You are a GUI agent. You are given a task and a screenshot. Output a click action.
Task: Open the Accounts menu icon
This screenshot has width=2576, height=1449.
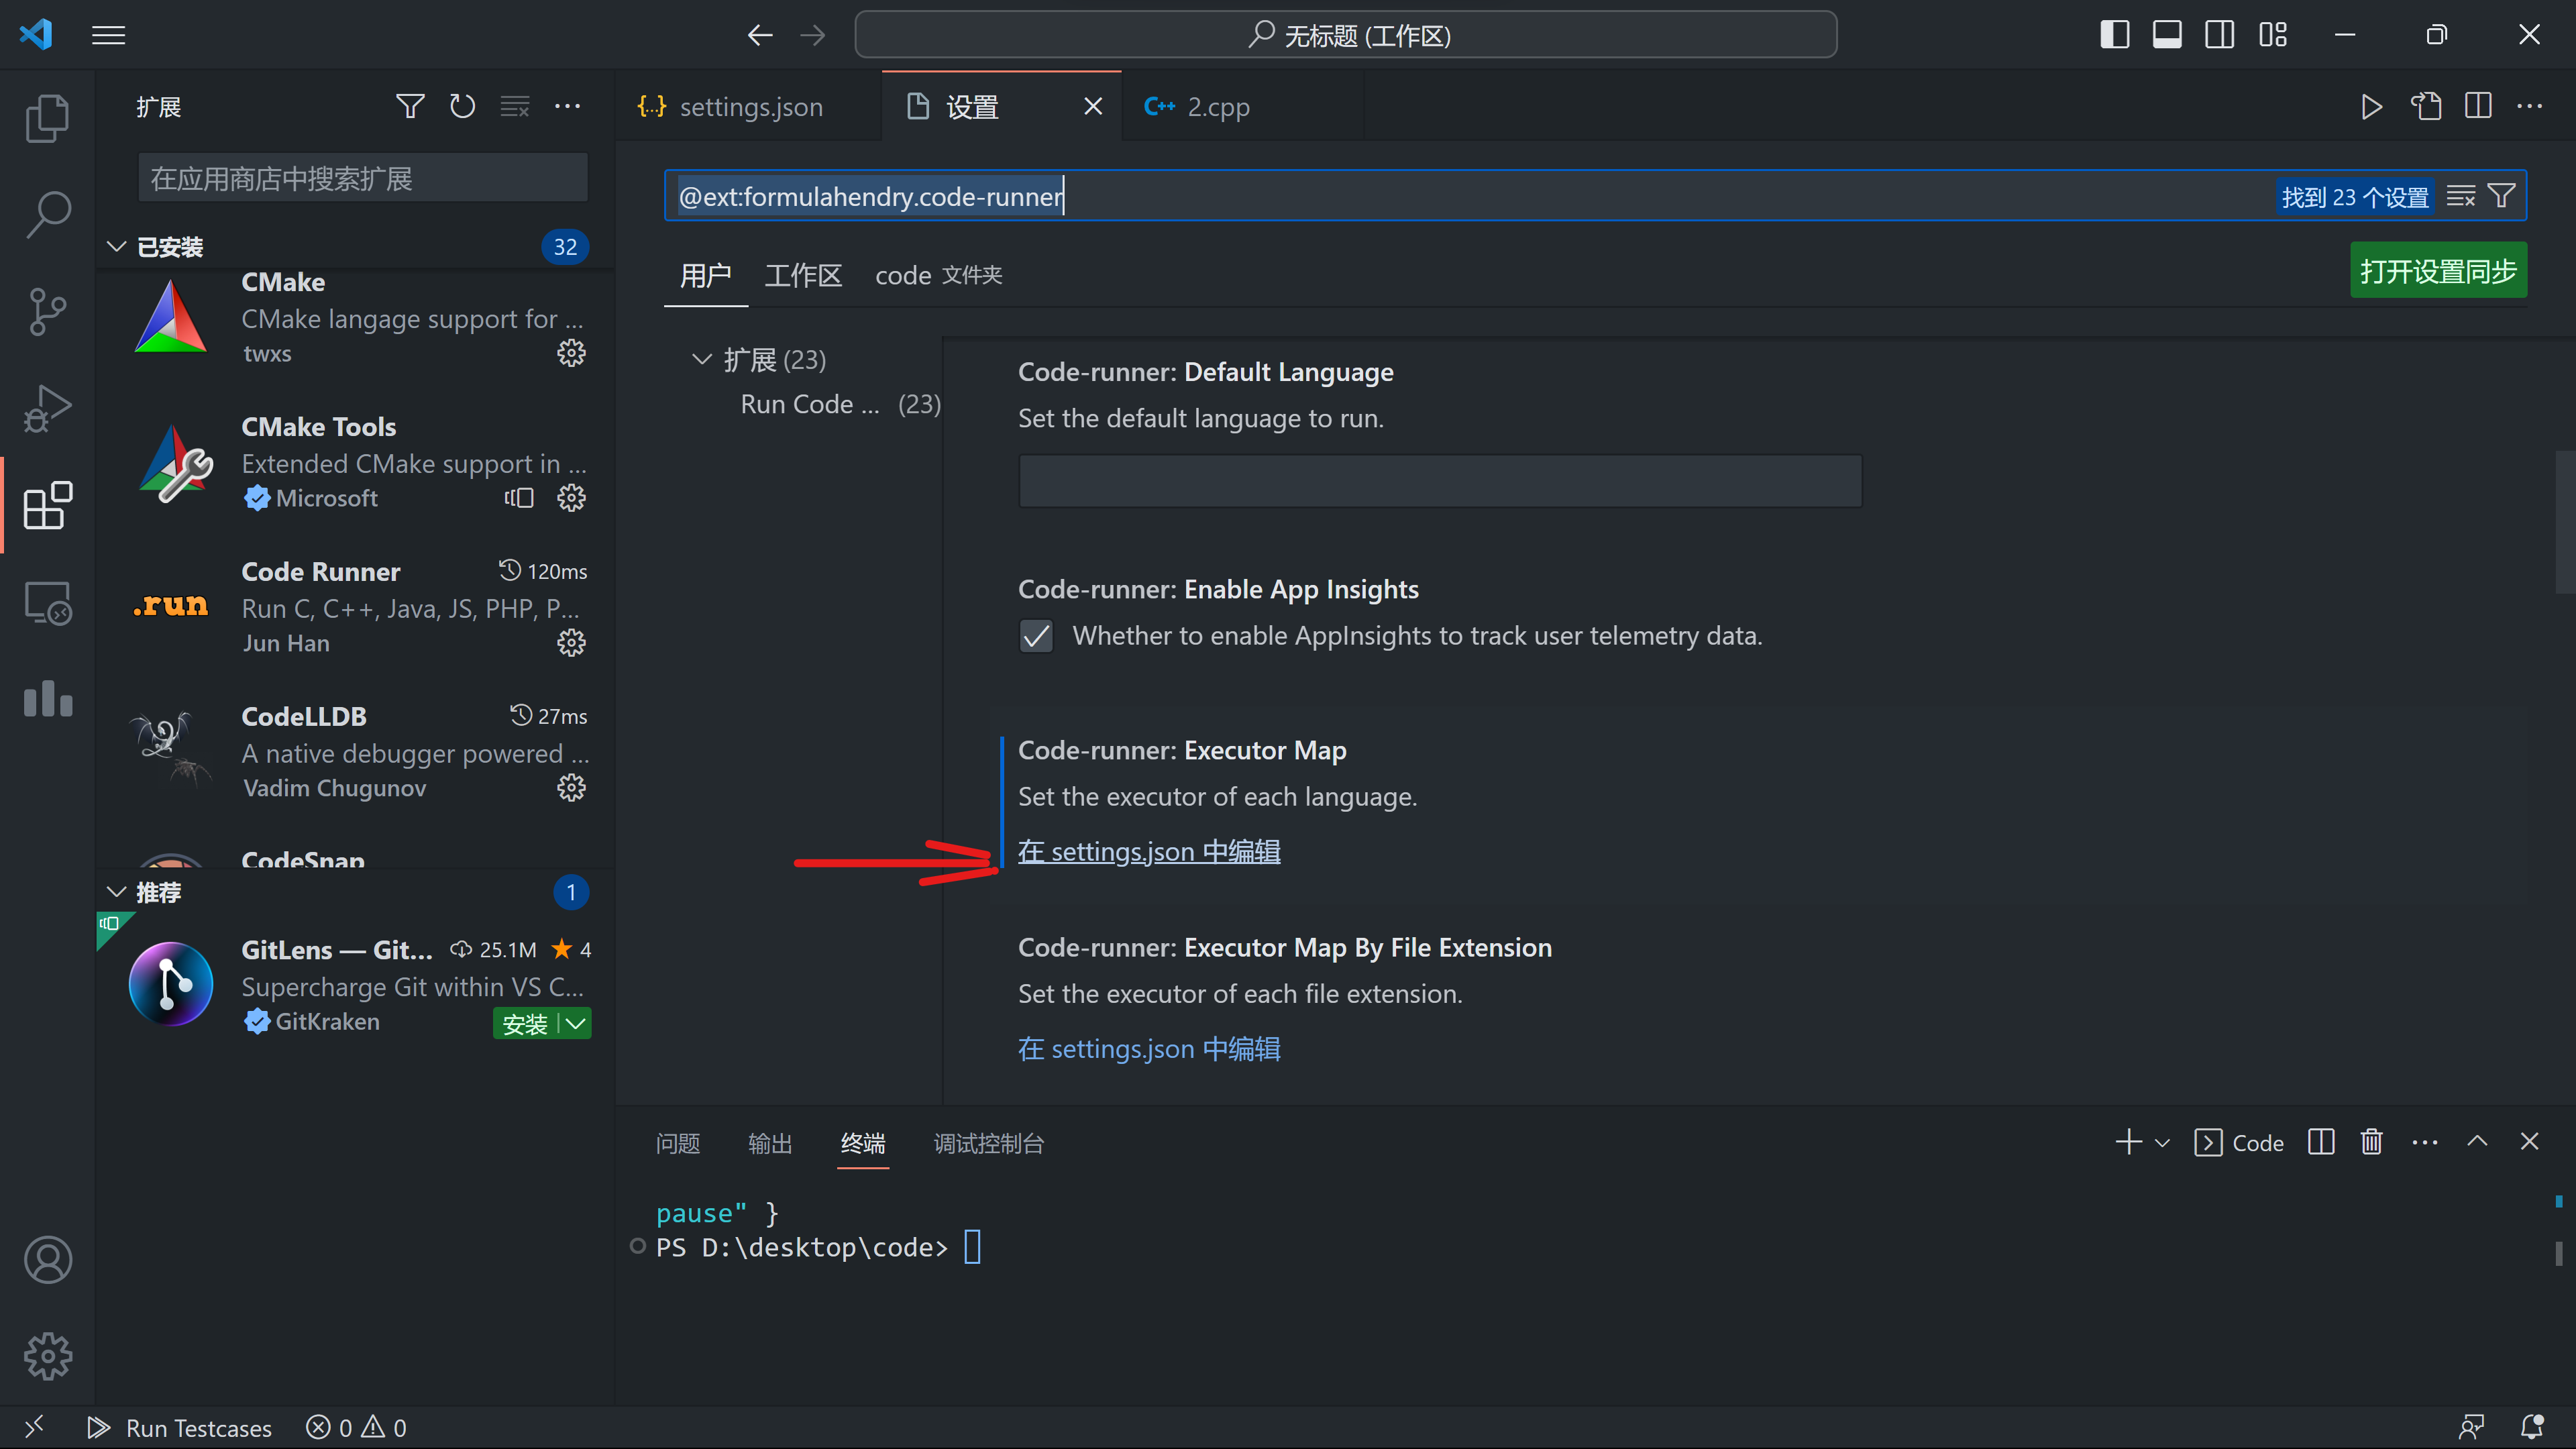[x=47, y=1259]
